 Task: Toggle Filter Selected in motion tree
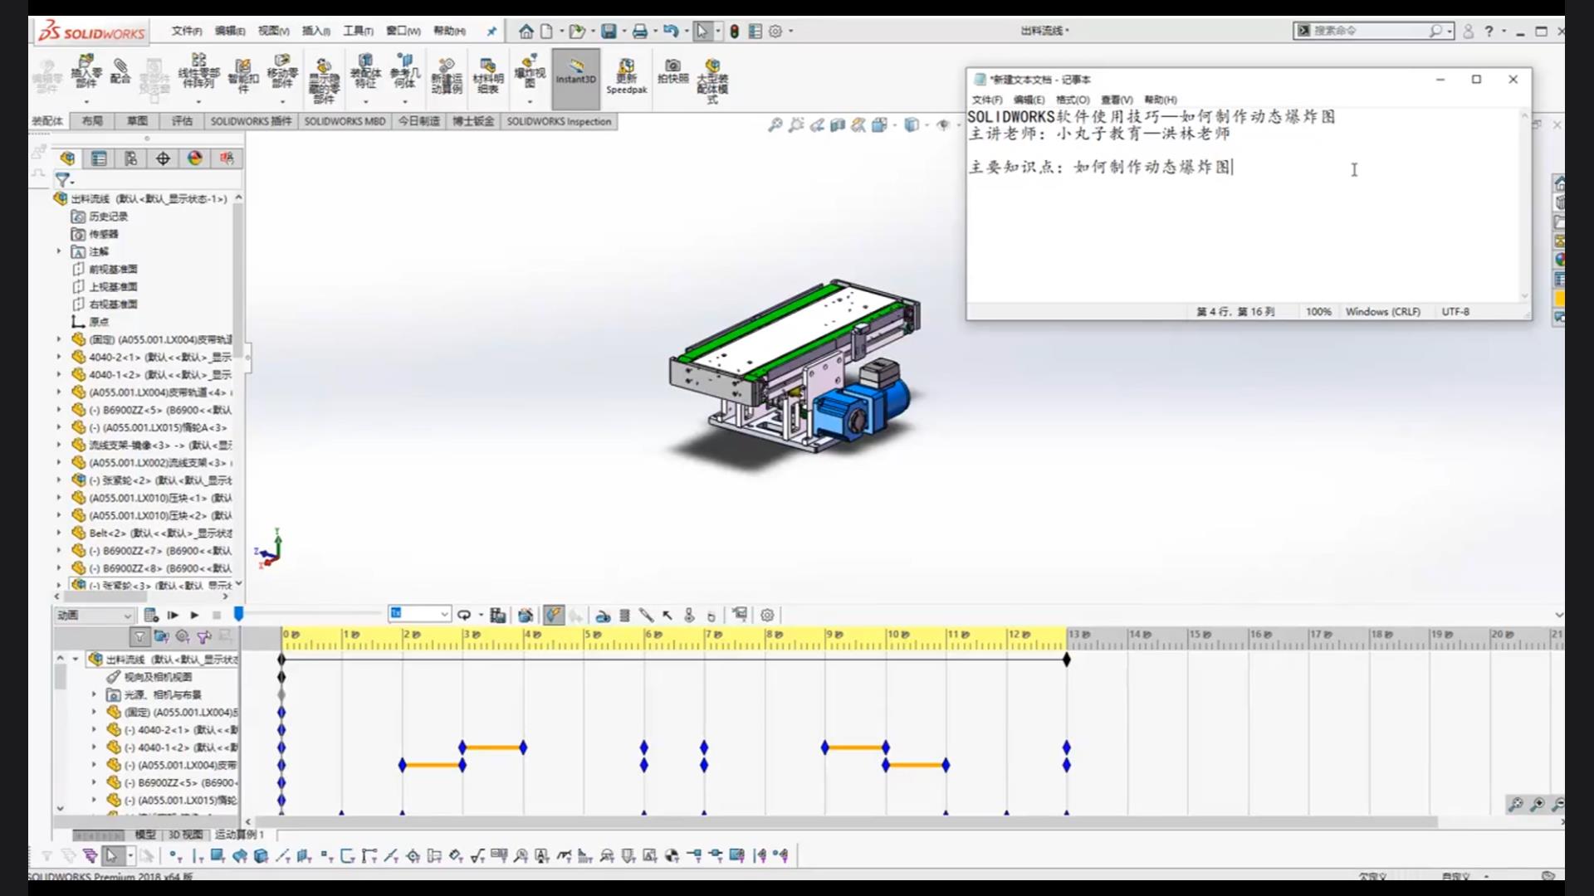pos(204,636)
